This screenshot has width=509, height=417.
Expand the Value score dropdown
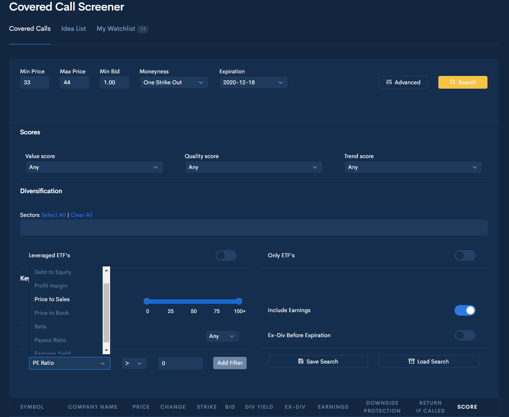click(x=94, y=167)
